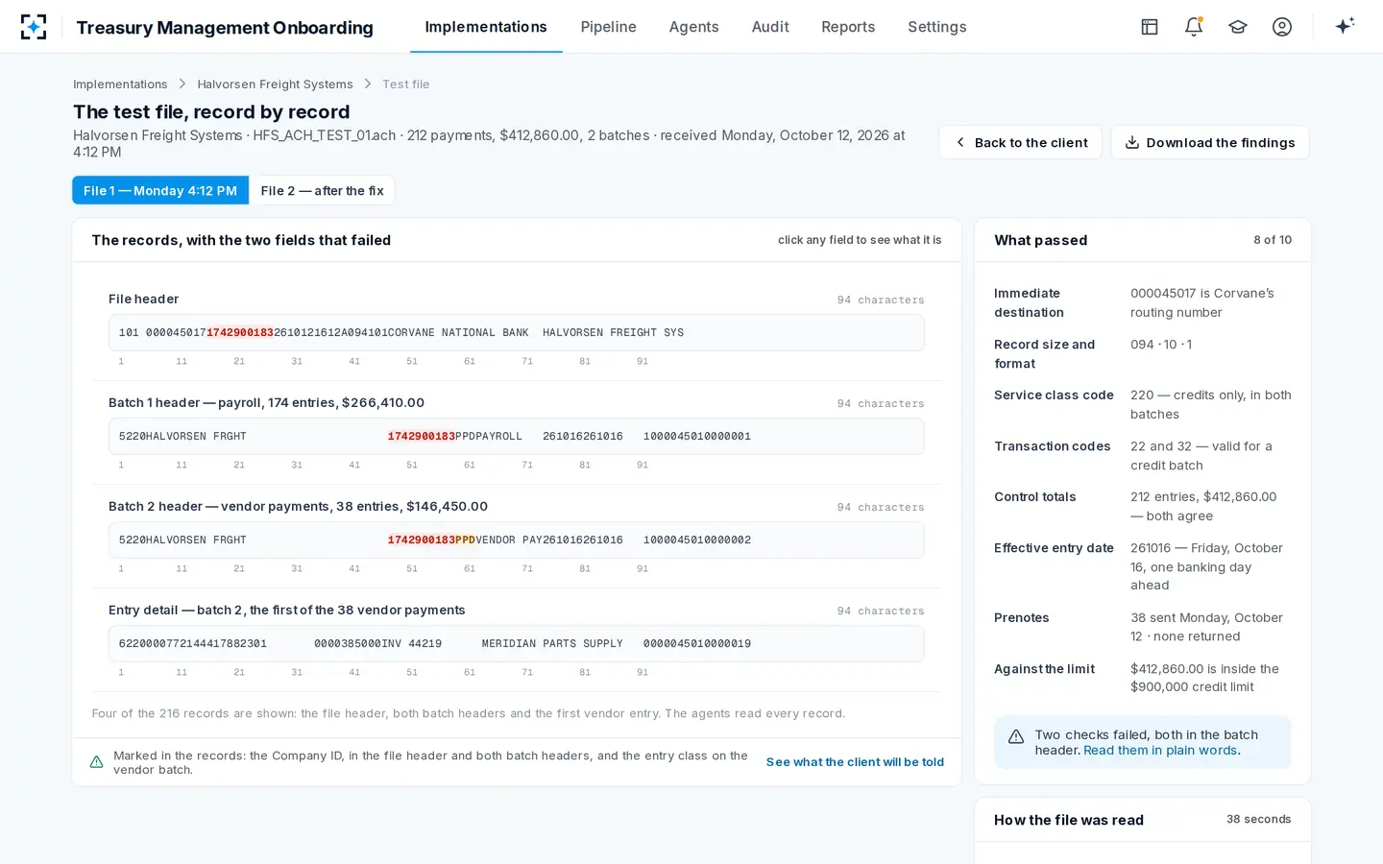Click the 'Record size and format' label
The image size is (1383, 864).
coord(1044,354)
